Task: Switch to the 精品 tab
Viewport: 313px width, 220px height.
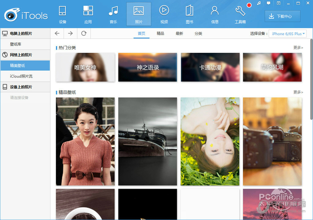Action: [160, 34]
